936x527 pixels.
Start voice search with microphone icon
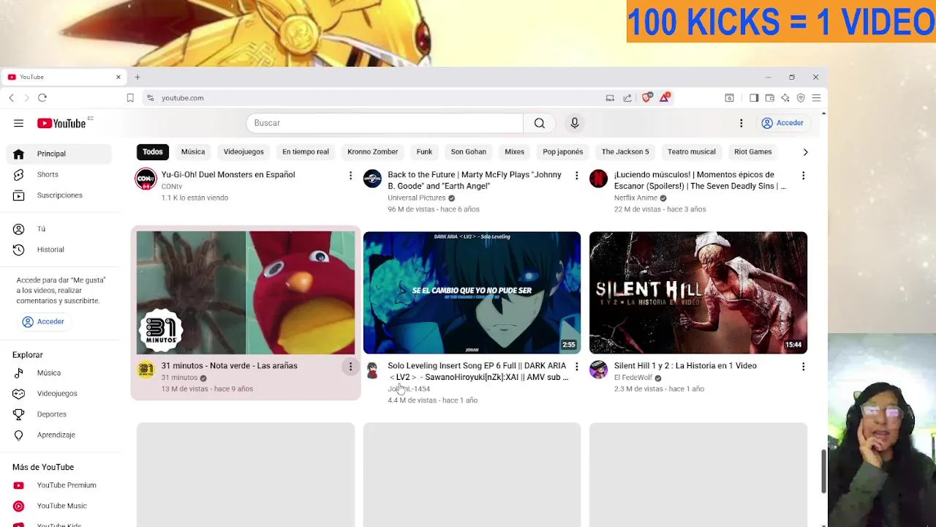[575, 123]
